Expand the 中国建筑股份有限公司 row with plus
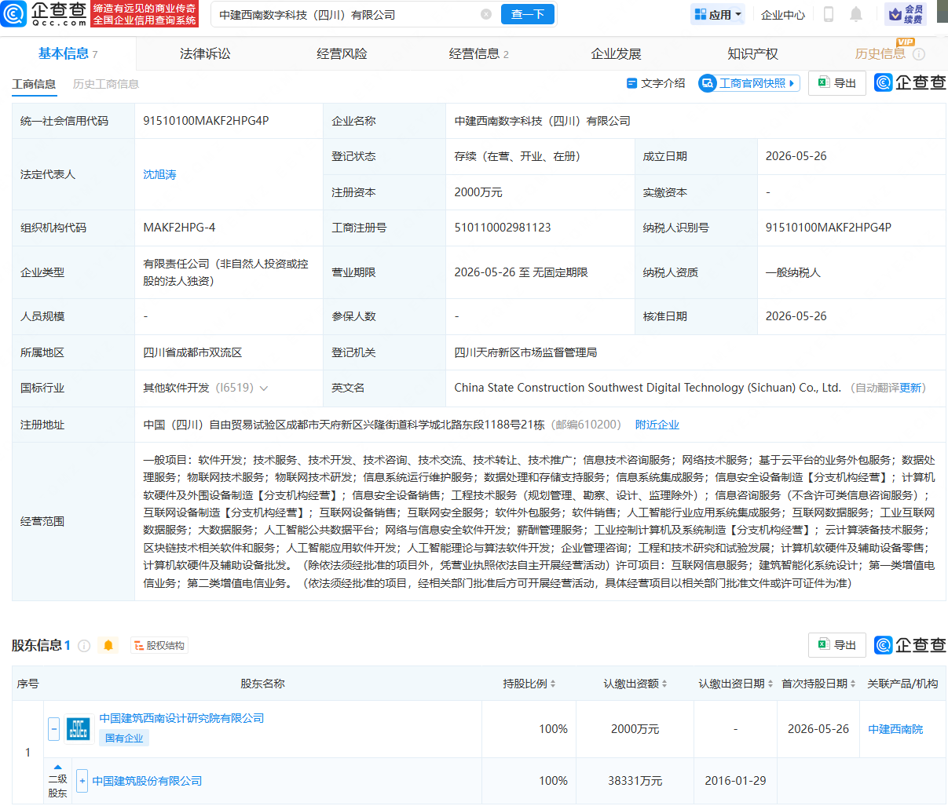Viewport: 948px width, 806px height. pos(82,781)
